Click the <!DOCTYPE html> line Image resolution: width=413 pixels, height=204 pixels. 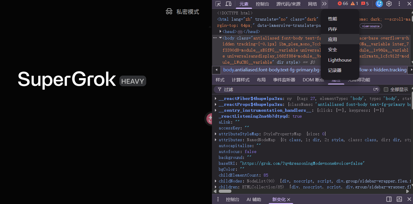235,13
